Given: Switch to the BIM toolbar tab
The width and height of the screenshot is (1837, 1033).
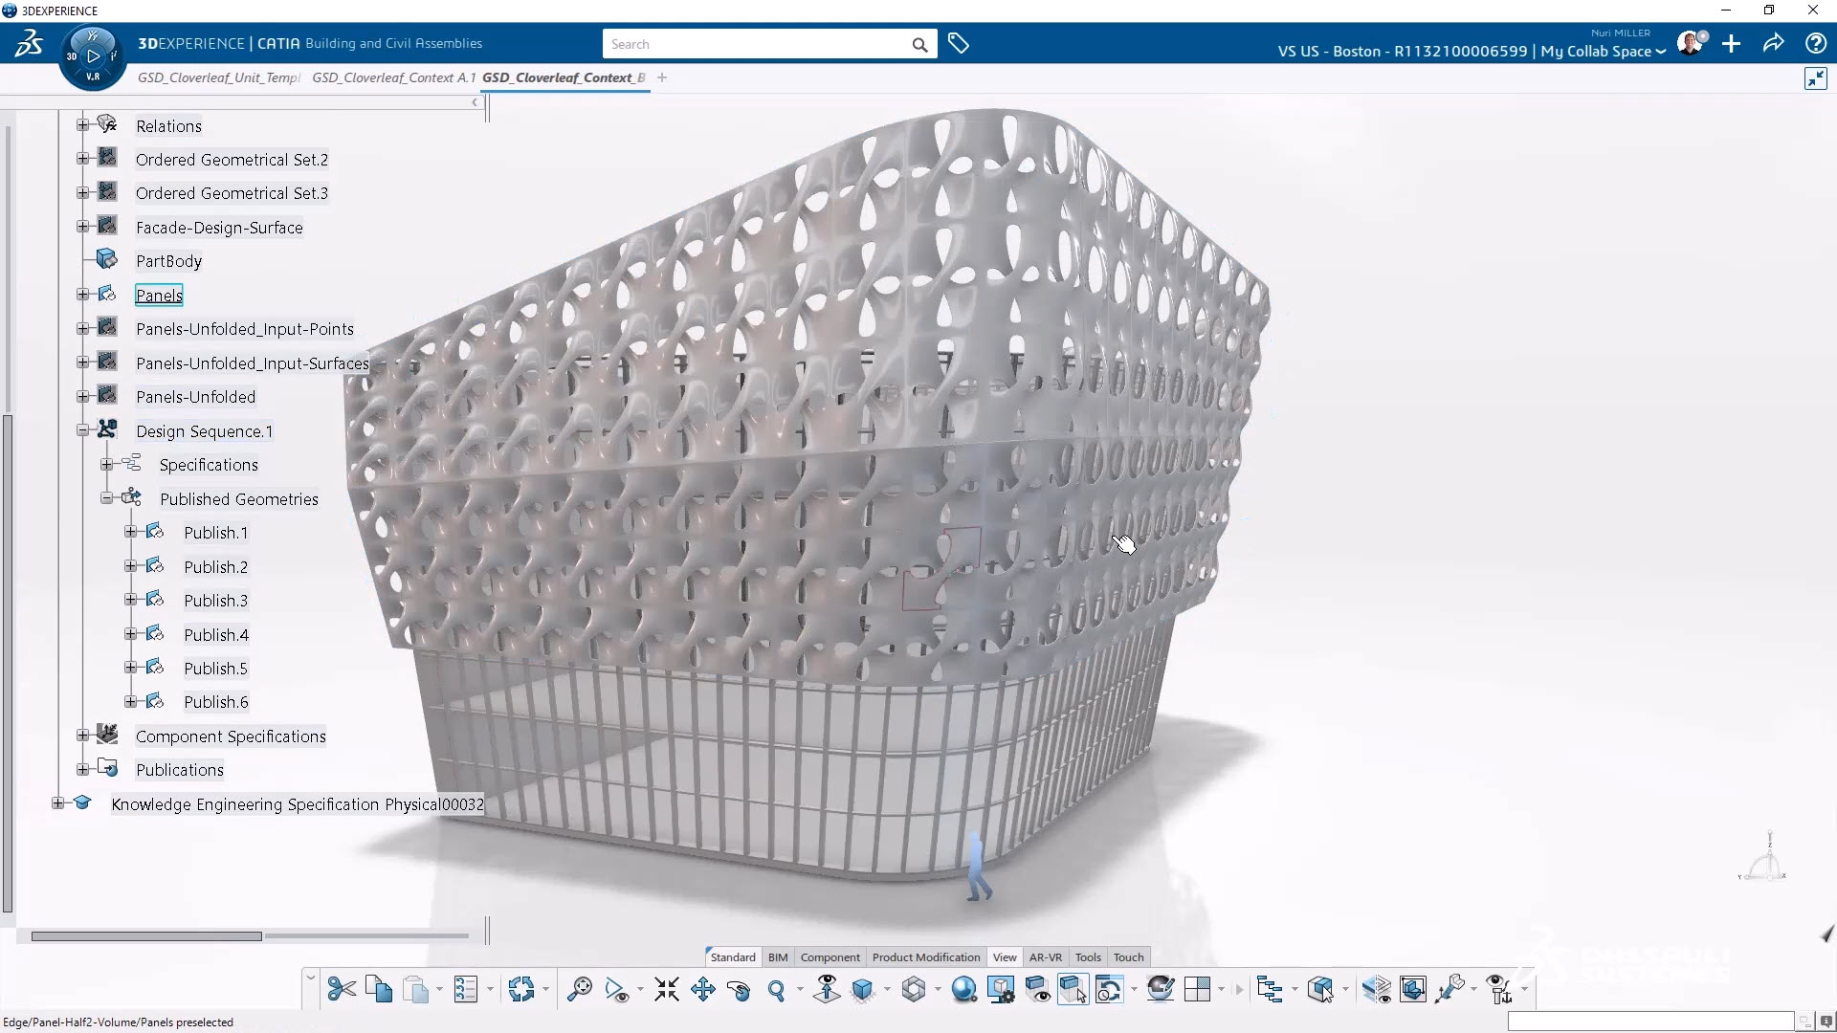Looking at the screenshot, I should point(778,957).
